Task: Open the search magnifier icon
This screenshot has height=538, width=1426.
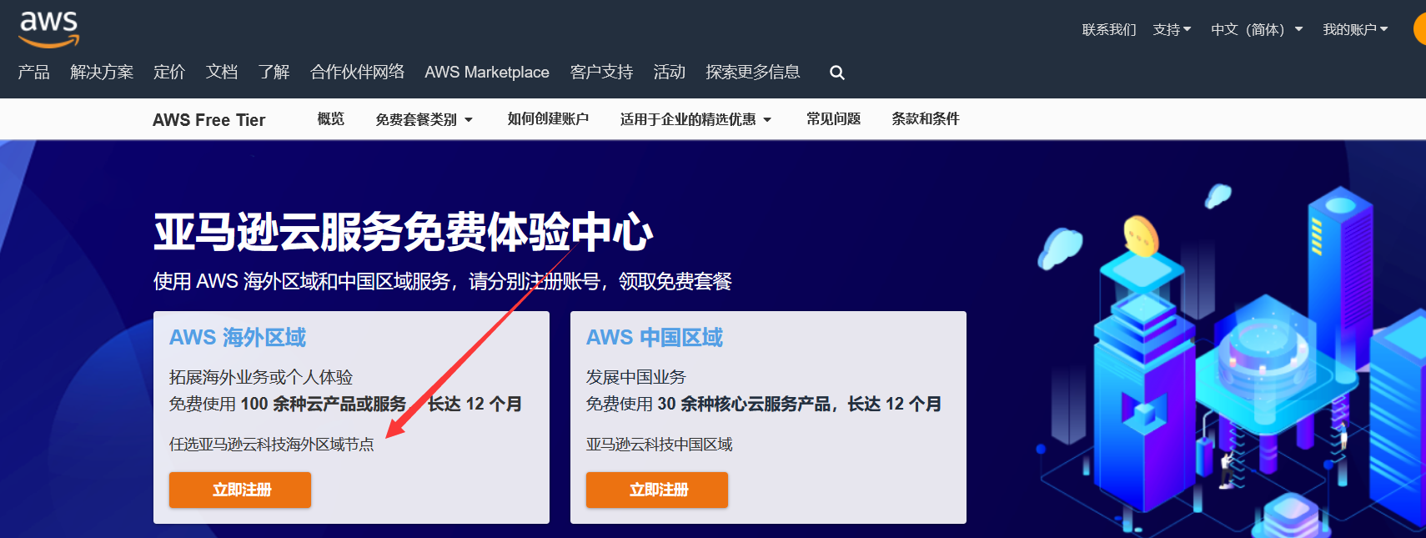Action: pyautogui.click(x=837, y=73)
